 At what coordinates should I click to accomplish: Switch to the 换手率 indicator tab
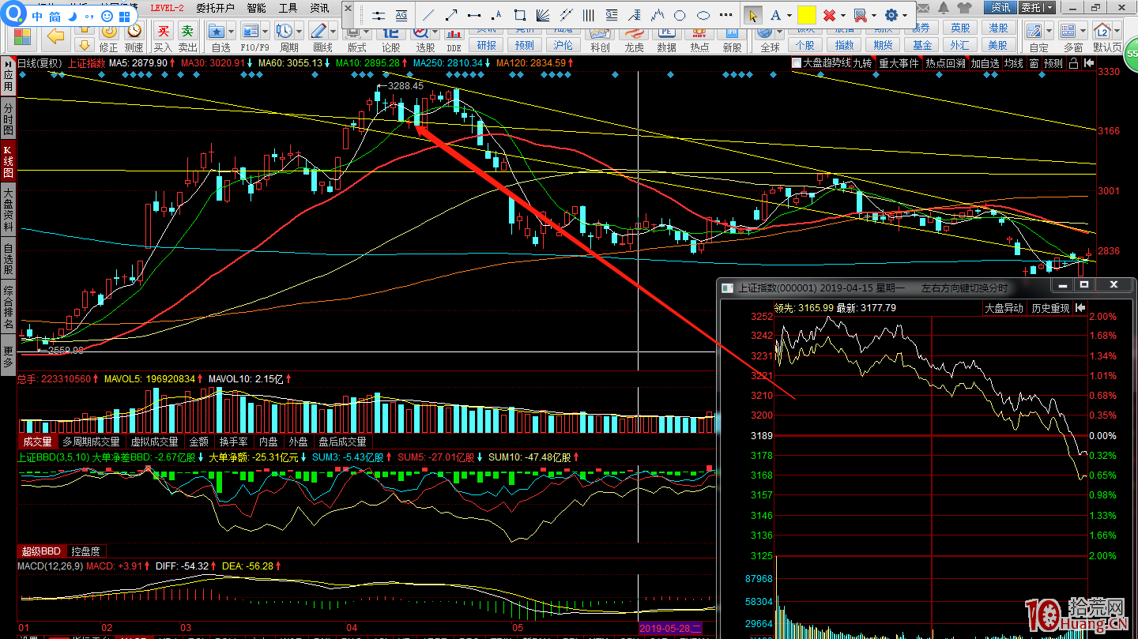click(x=235, y=442)
